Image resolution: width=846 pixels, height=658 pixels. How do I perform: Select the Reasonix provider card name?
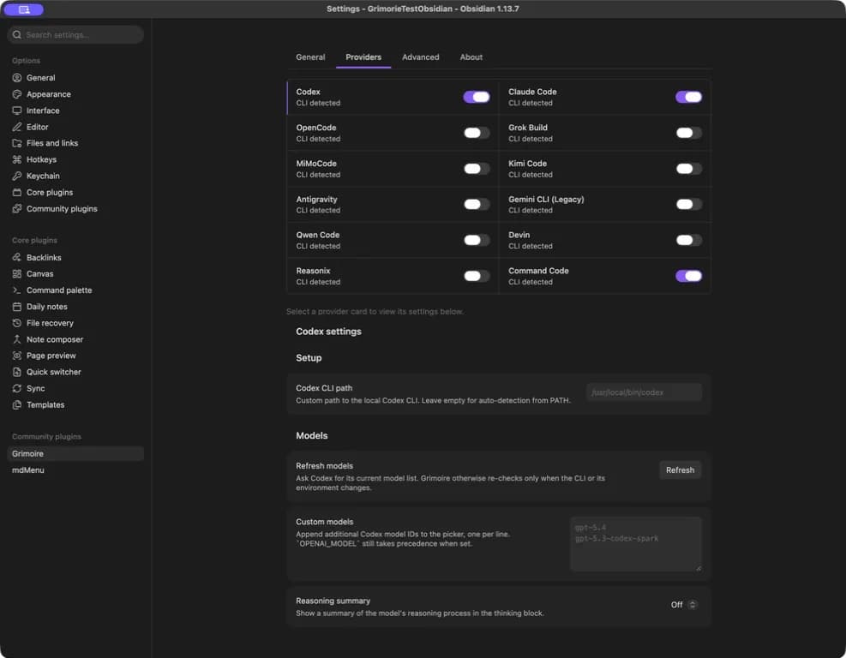pos(313,271)
